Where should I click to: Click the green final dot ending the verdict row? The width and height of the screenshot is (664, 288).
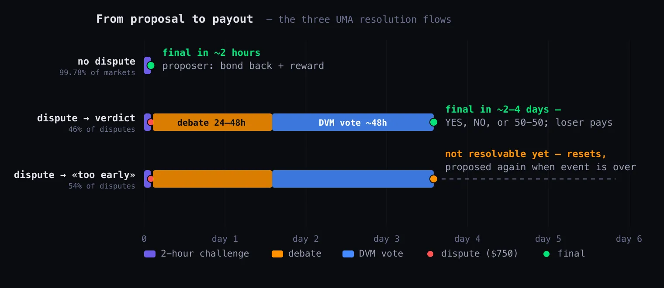click(x=434, y=122)
